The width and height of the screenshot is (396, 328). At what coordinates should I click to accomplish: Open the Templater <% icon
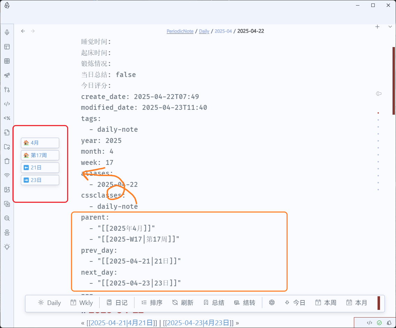(x=7, y=118)
